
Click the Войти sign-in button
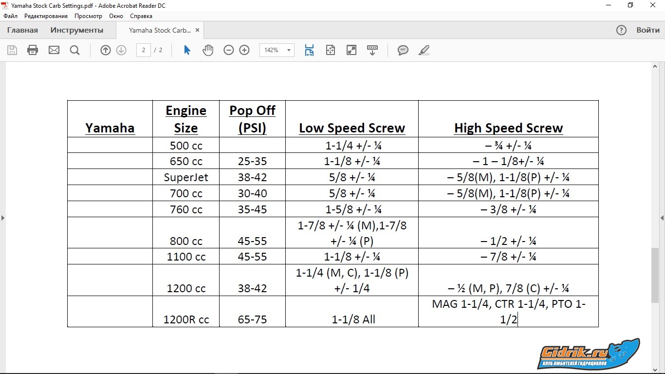coord(648,30)
